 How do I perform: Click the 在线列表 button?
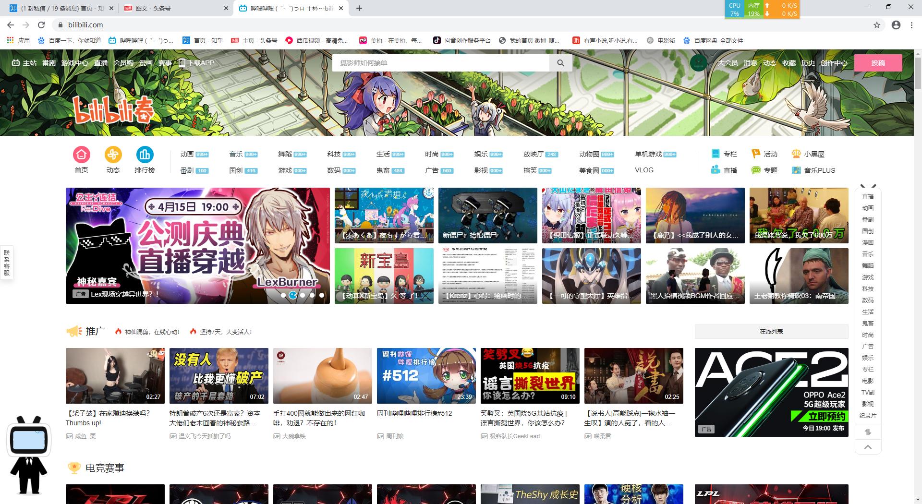pyautogui.click(x=771, y=331)
